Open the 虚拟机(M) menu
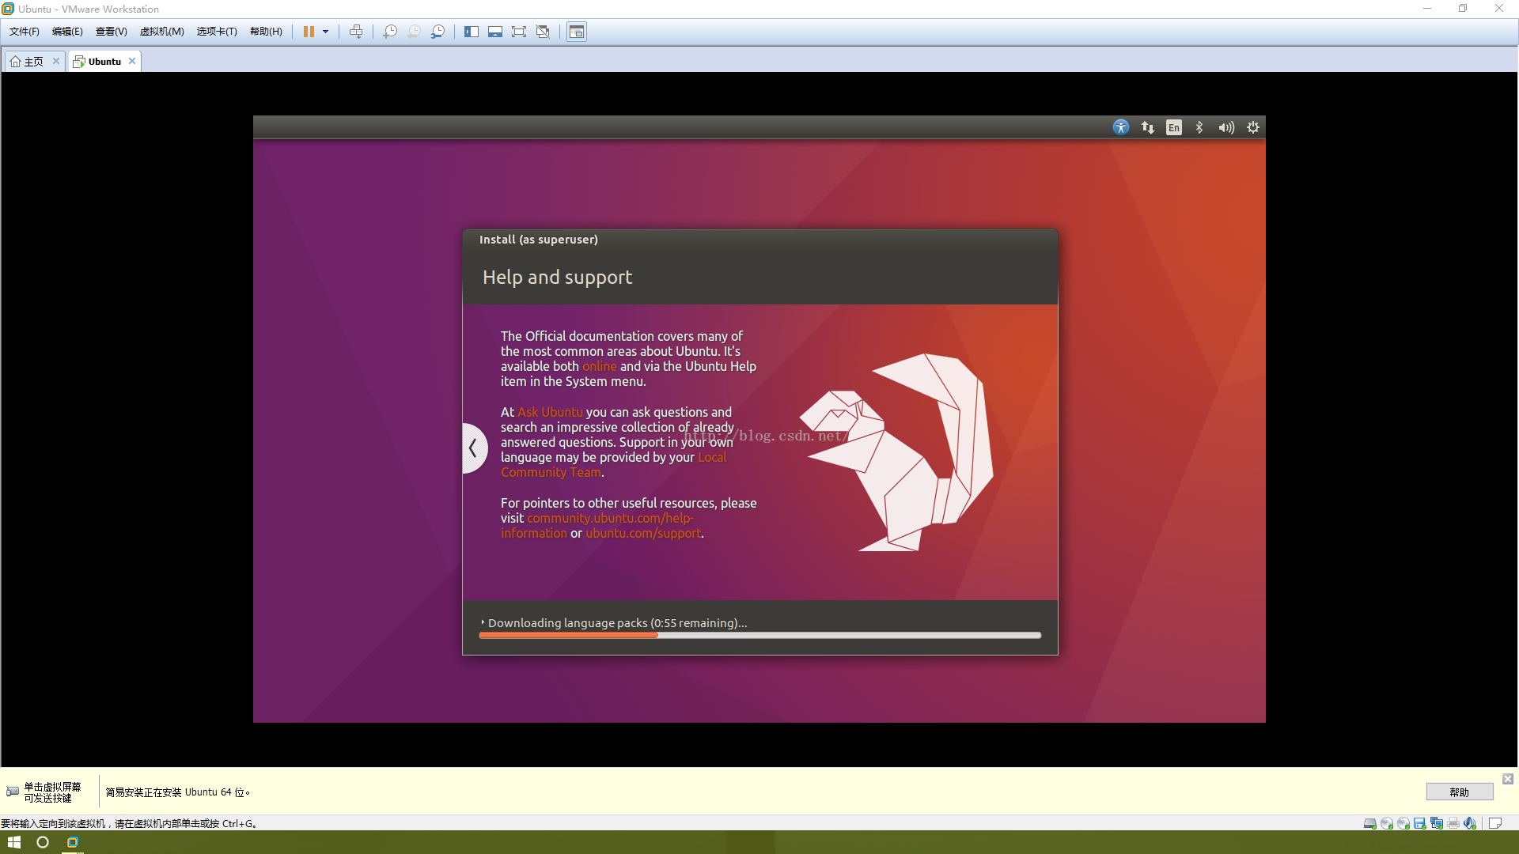The height and width of the screenshot is (854, 1519). (161, 32)
